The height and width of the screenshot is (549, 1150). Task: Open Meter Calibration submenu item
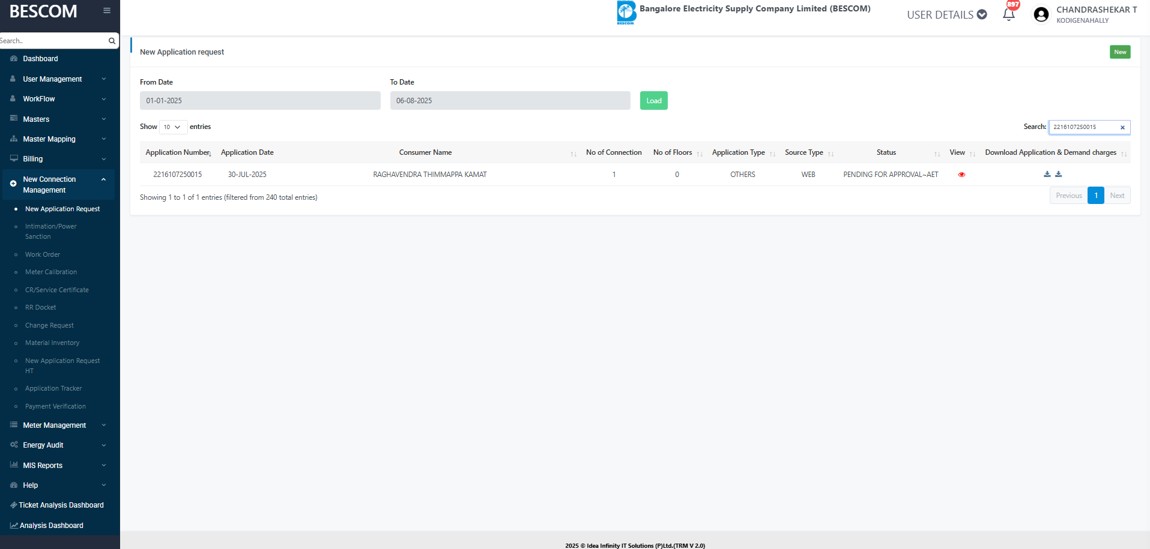click(x=51, y=272)
